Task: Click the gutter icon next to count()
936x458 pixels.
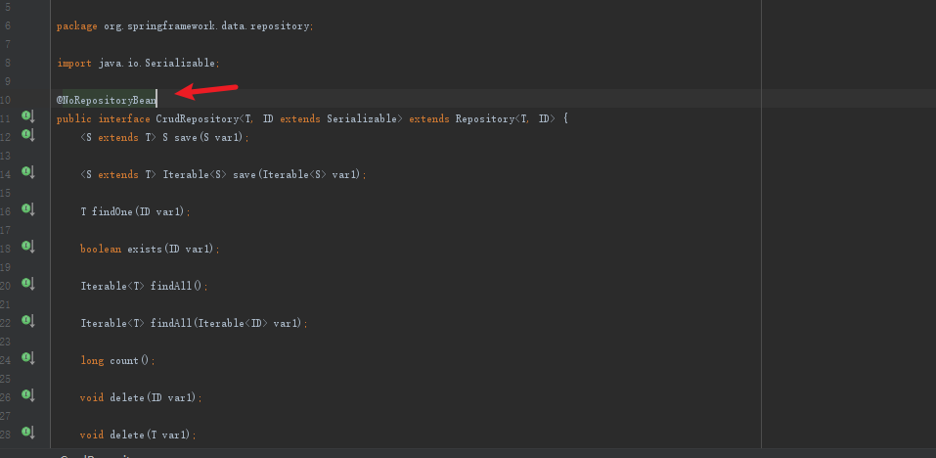Action: [x=27, y=358]
